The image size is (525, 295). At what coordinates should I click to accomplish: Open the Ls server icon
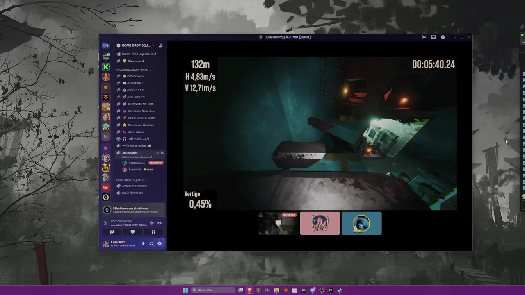106,136
